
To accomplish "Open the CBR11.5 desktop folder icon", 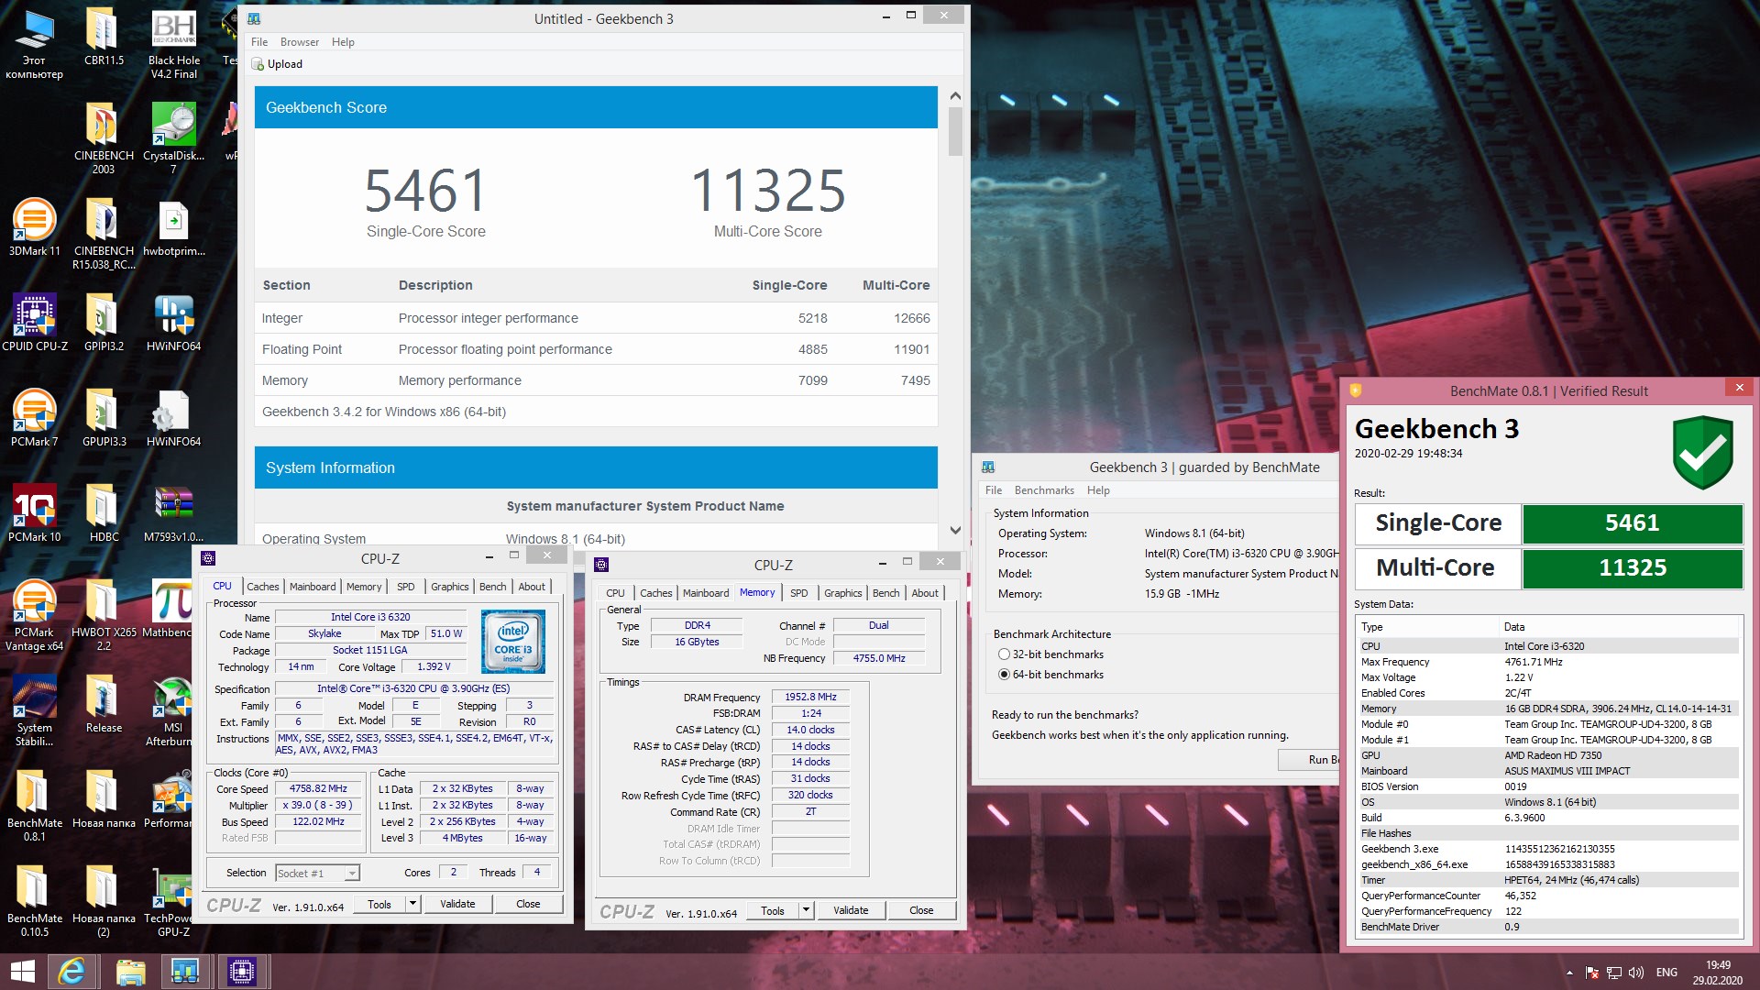I will (103, 37).
